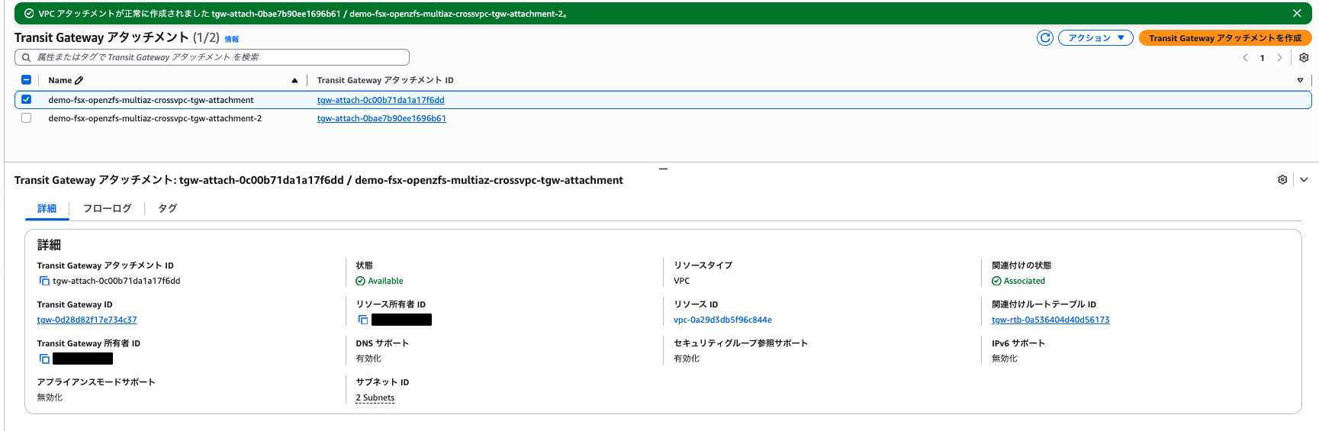The width and height of the screenshot is (1319, 431).
Task: Sort by the Name column arrow
Action: click(294, 80)
